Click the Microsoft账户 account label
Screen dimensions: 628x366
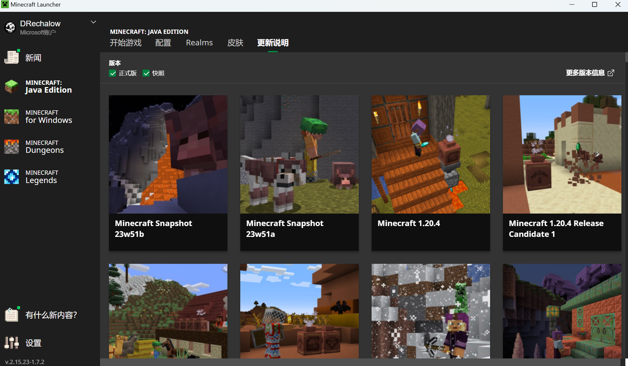[38, 32]
